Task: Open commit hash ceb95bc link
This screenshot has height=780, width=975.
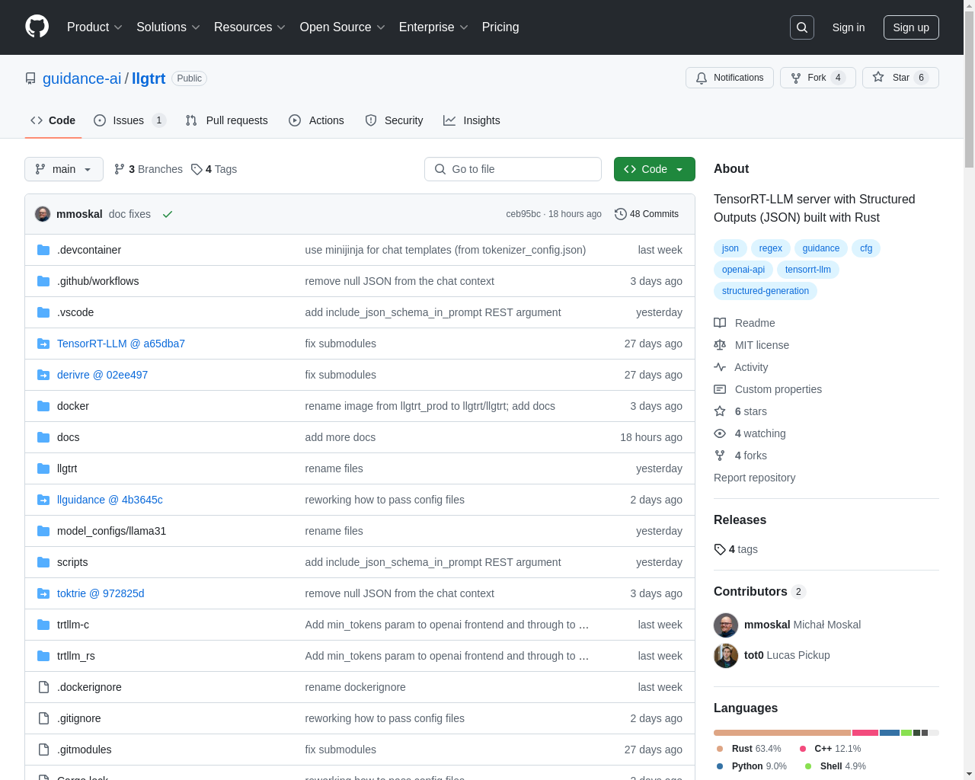Action: pos(523,214)
